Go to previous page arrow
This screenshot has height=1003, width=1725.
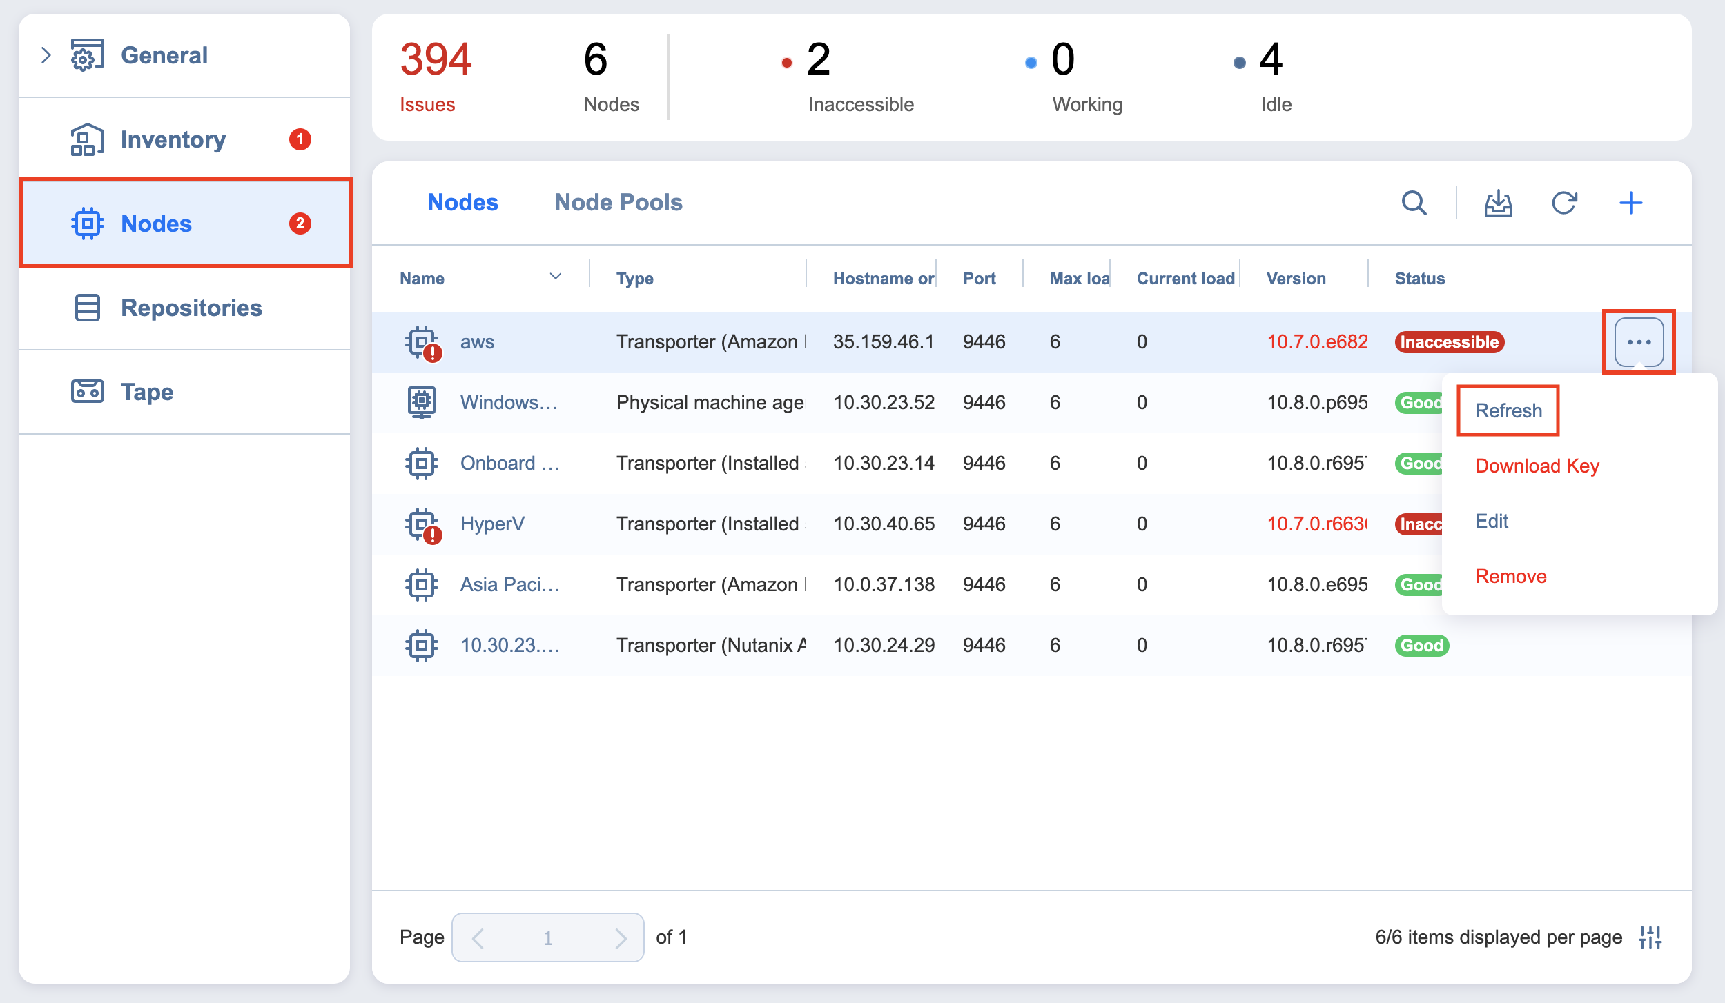point(478,937)
